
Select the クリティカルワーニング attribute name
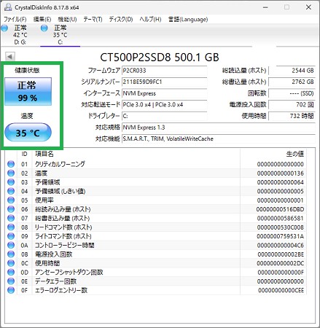tap(60, 164)
